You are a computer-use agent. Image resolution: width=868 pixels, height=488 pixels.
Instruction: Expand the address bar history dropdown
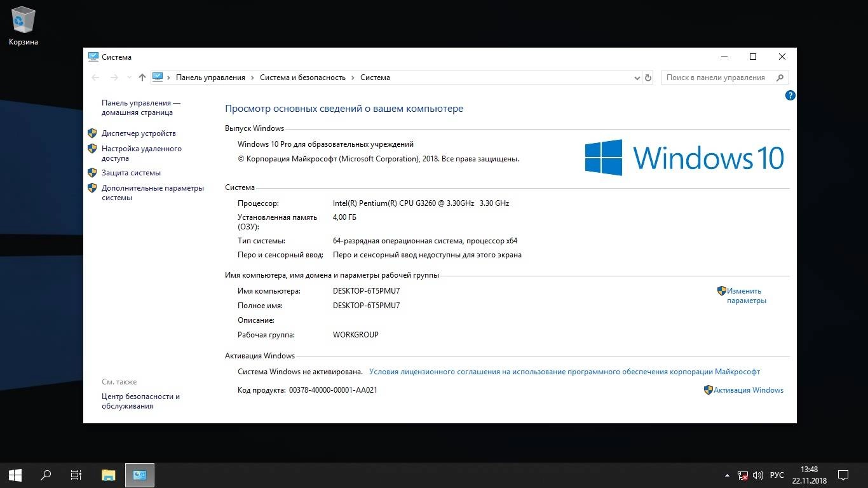pyautogui.click(x=637, y=78)
